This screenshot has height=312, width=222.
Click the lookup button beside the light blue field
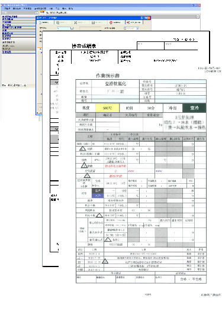tap(72, 28)
